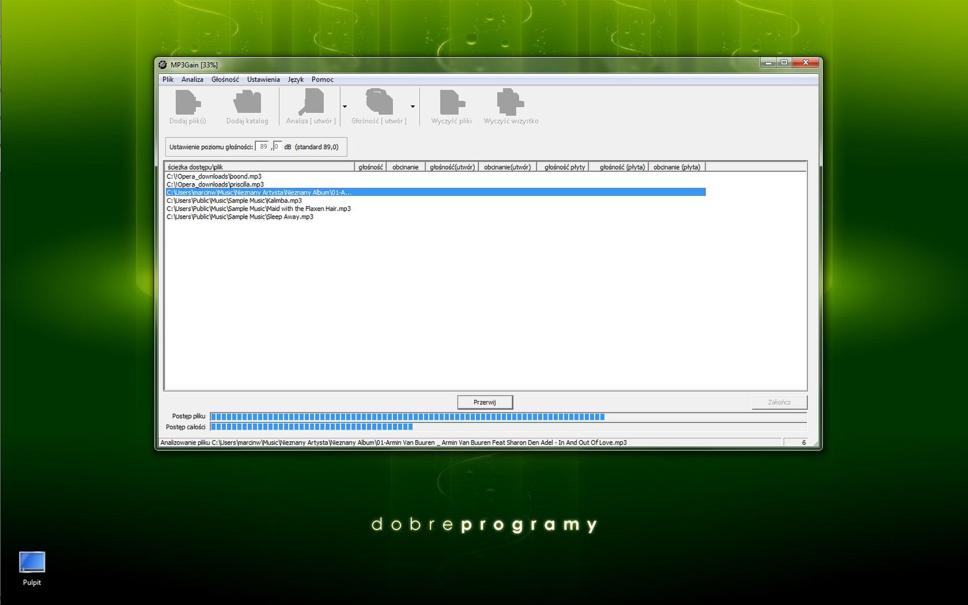Click the głośność (płyta) column header
Viewport: 968px width, 605px height.
coord(619,167)
